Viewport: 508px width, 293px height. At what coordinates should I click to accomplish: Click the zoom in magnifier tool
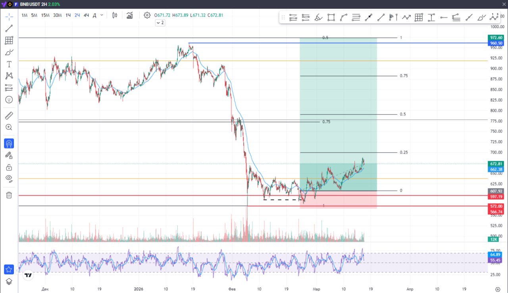tap(9, 127)
